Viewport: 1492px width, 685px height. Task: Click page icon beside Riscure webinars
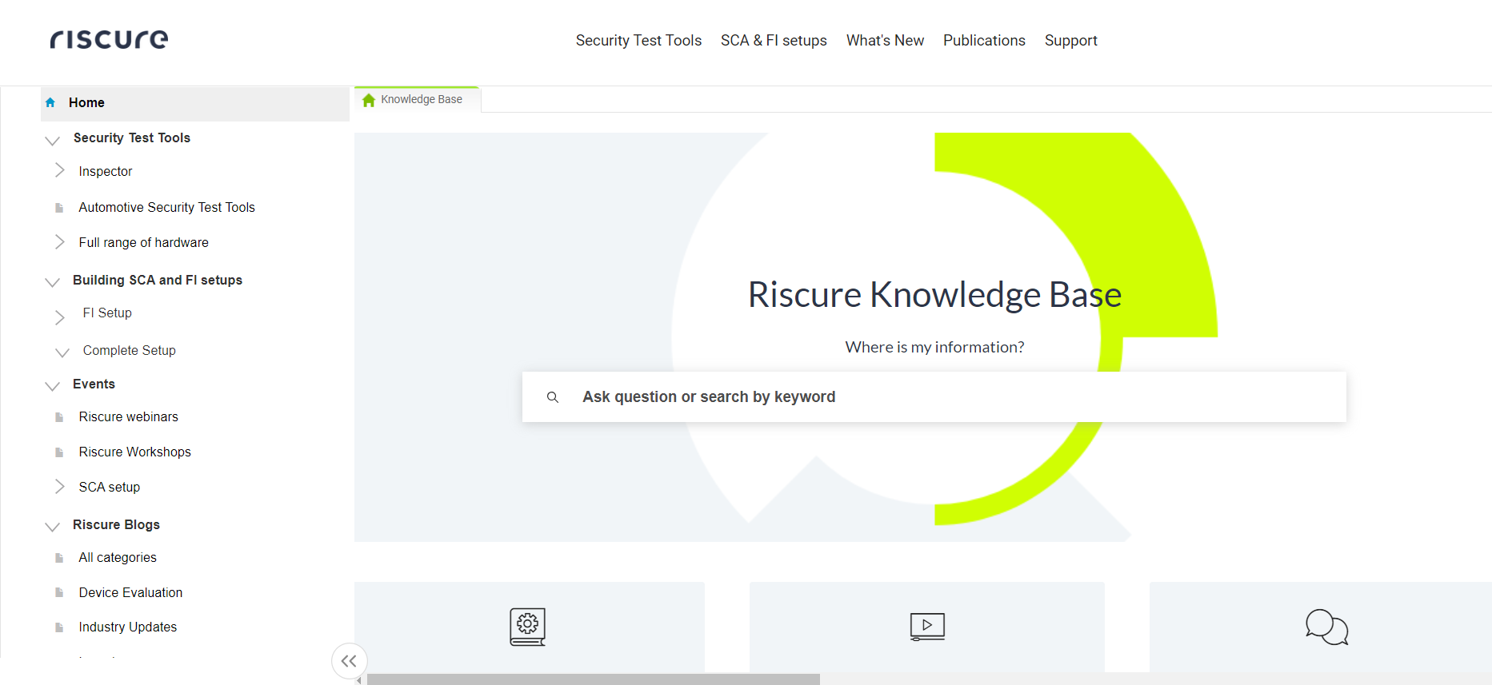point(59,417)
